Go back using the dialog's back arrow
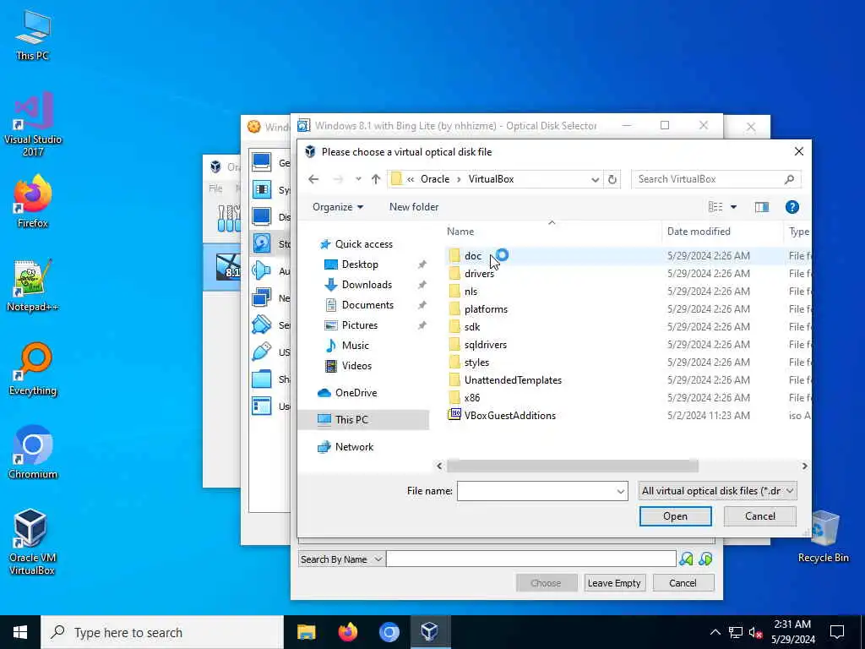This screenshot has height=649, width=865. (313, 179)
